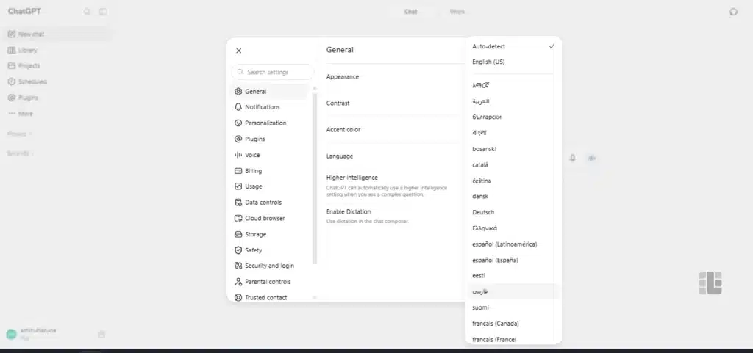Screen dimensions: 753x353
Task: Choose čeština from the language list
Action: pos(513,181)
